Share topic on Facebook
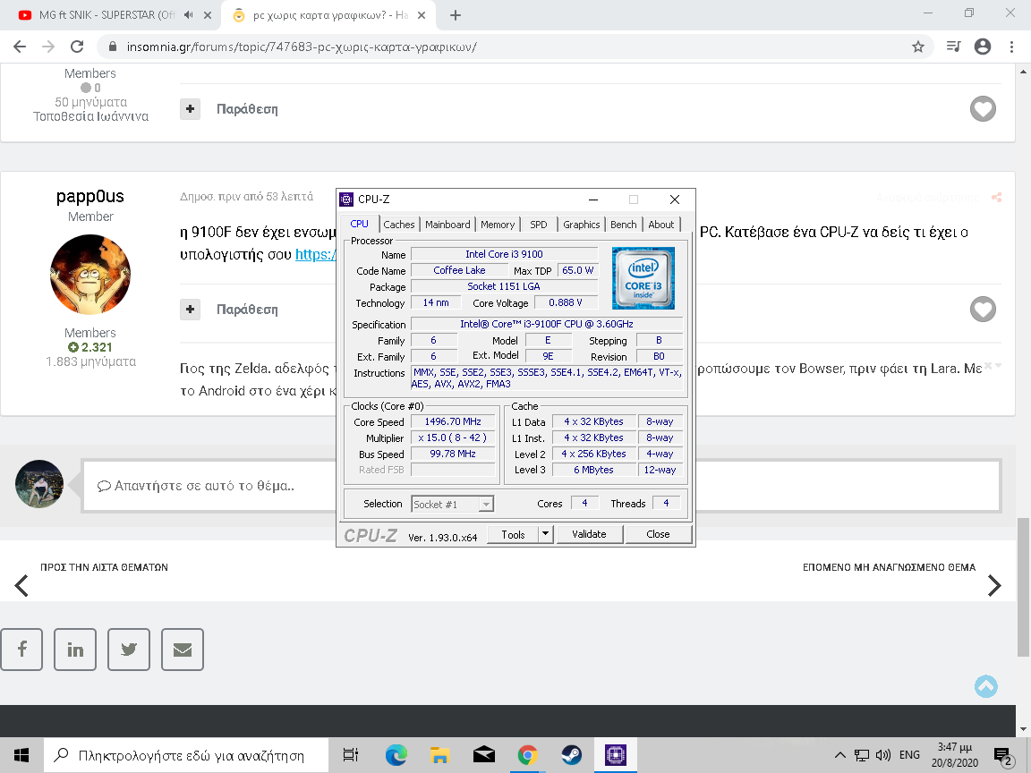The image size is (1031, 773). [21, 650]
